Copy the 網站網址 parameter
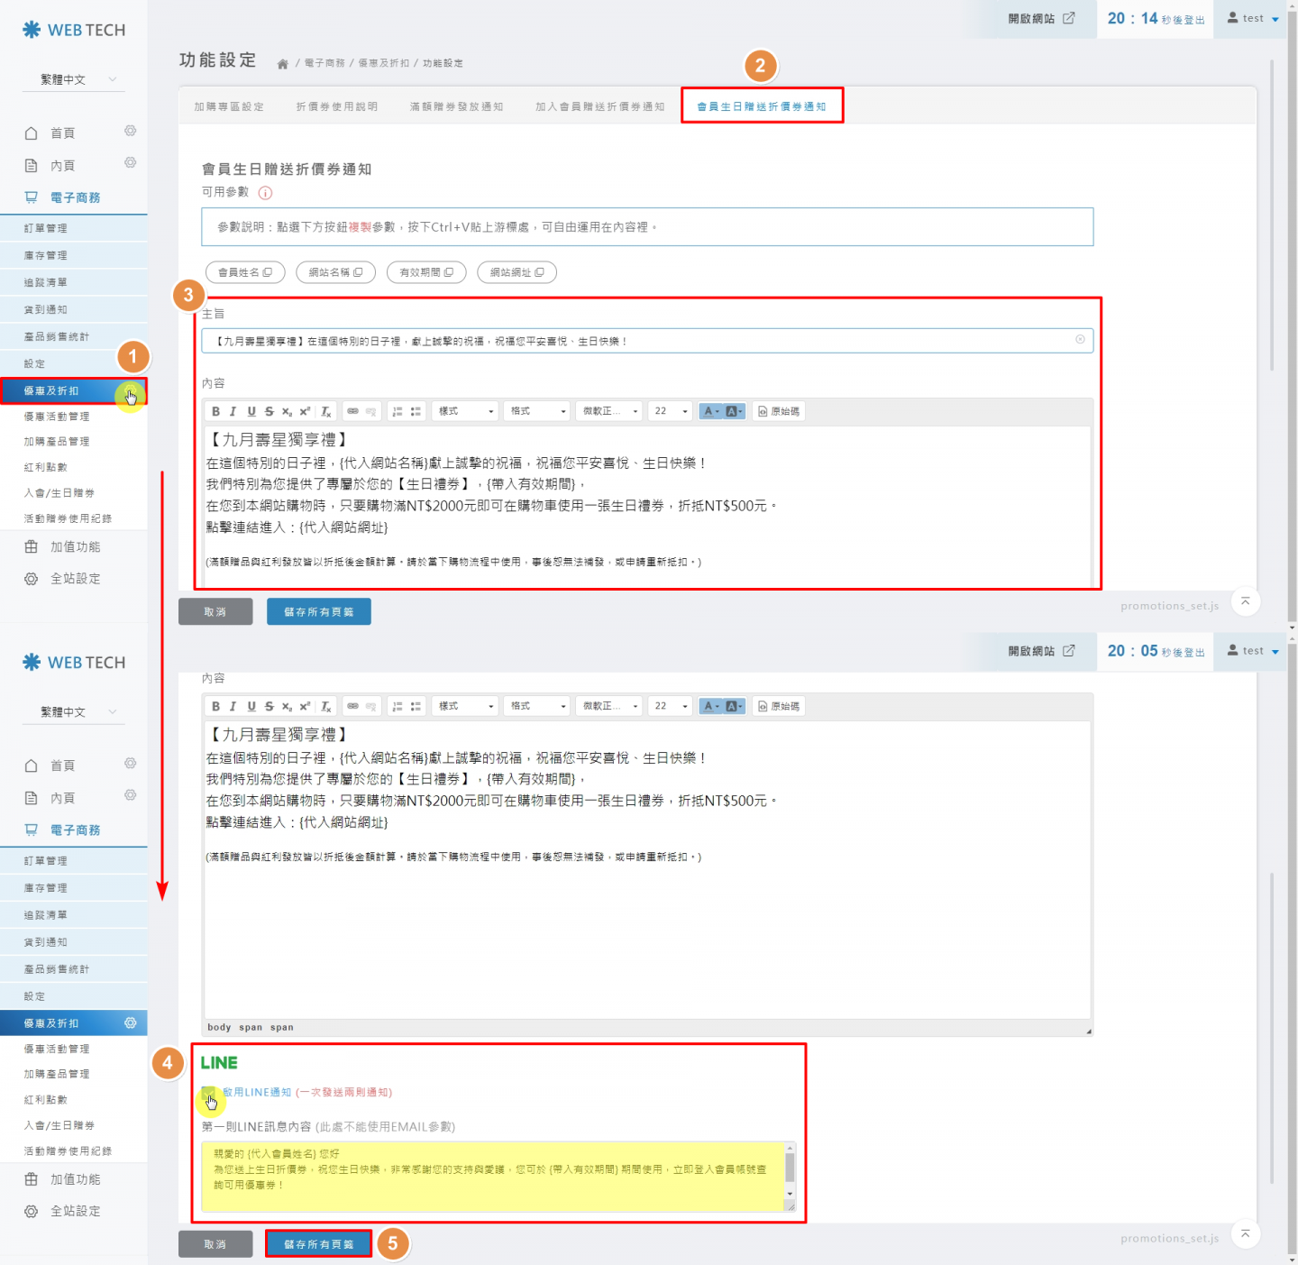Viewport: 1298px width, 1265px height. coord(516,272)
